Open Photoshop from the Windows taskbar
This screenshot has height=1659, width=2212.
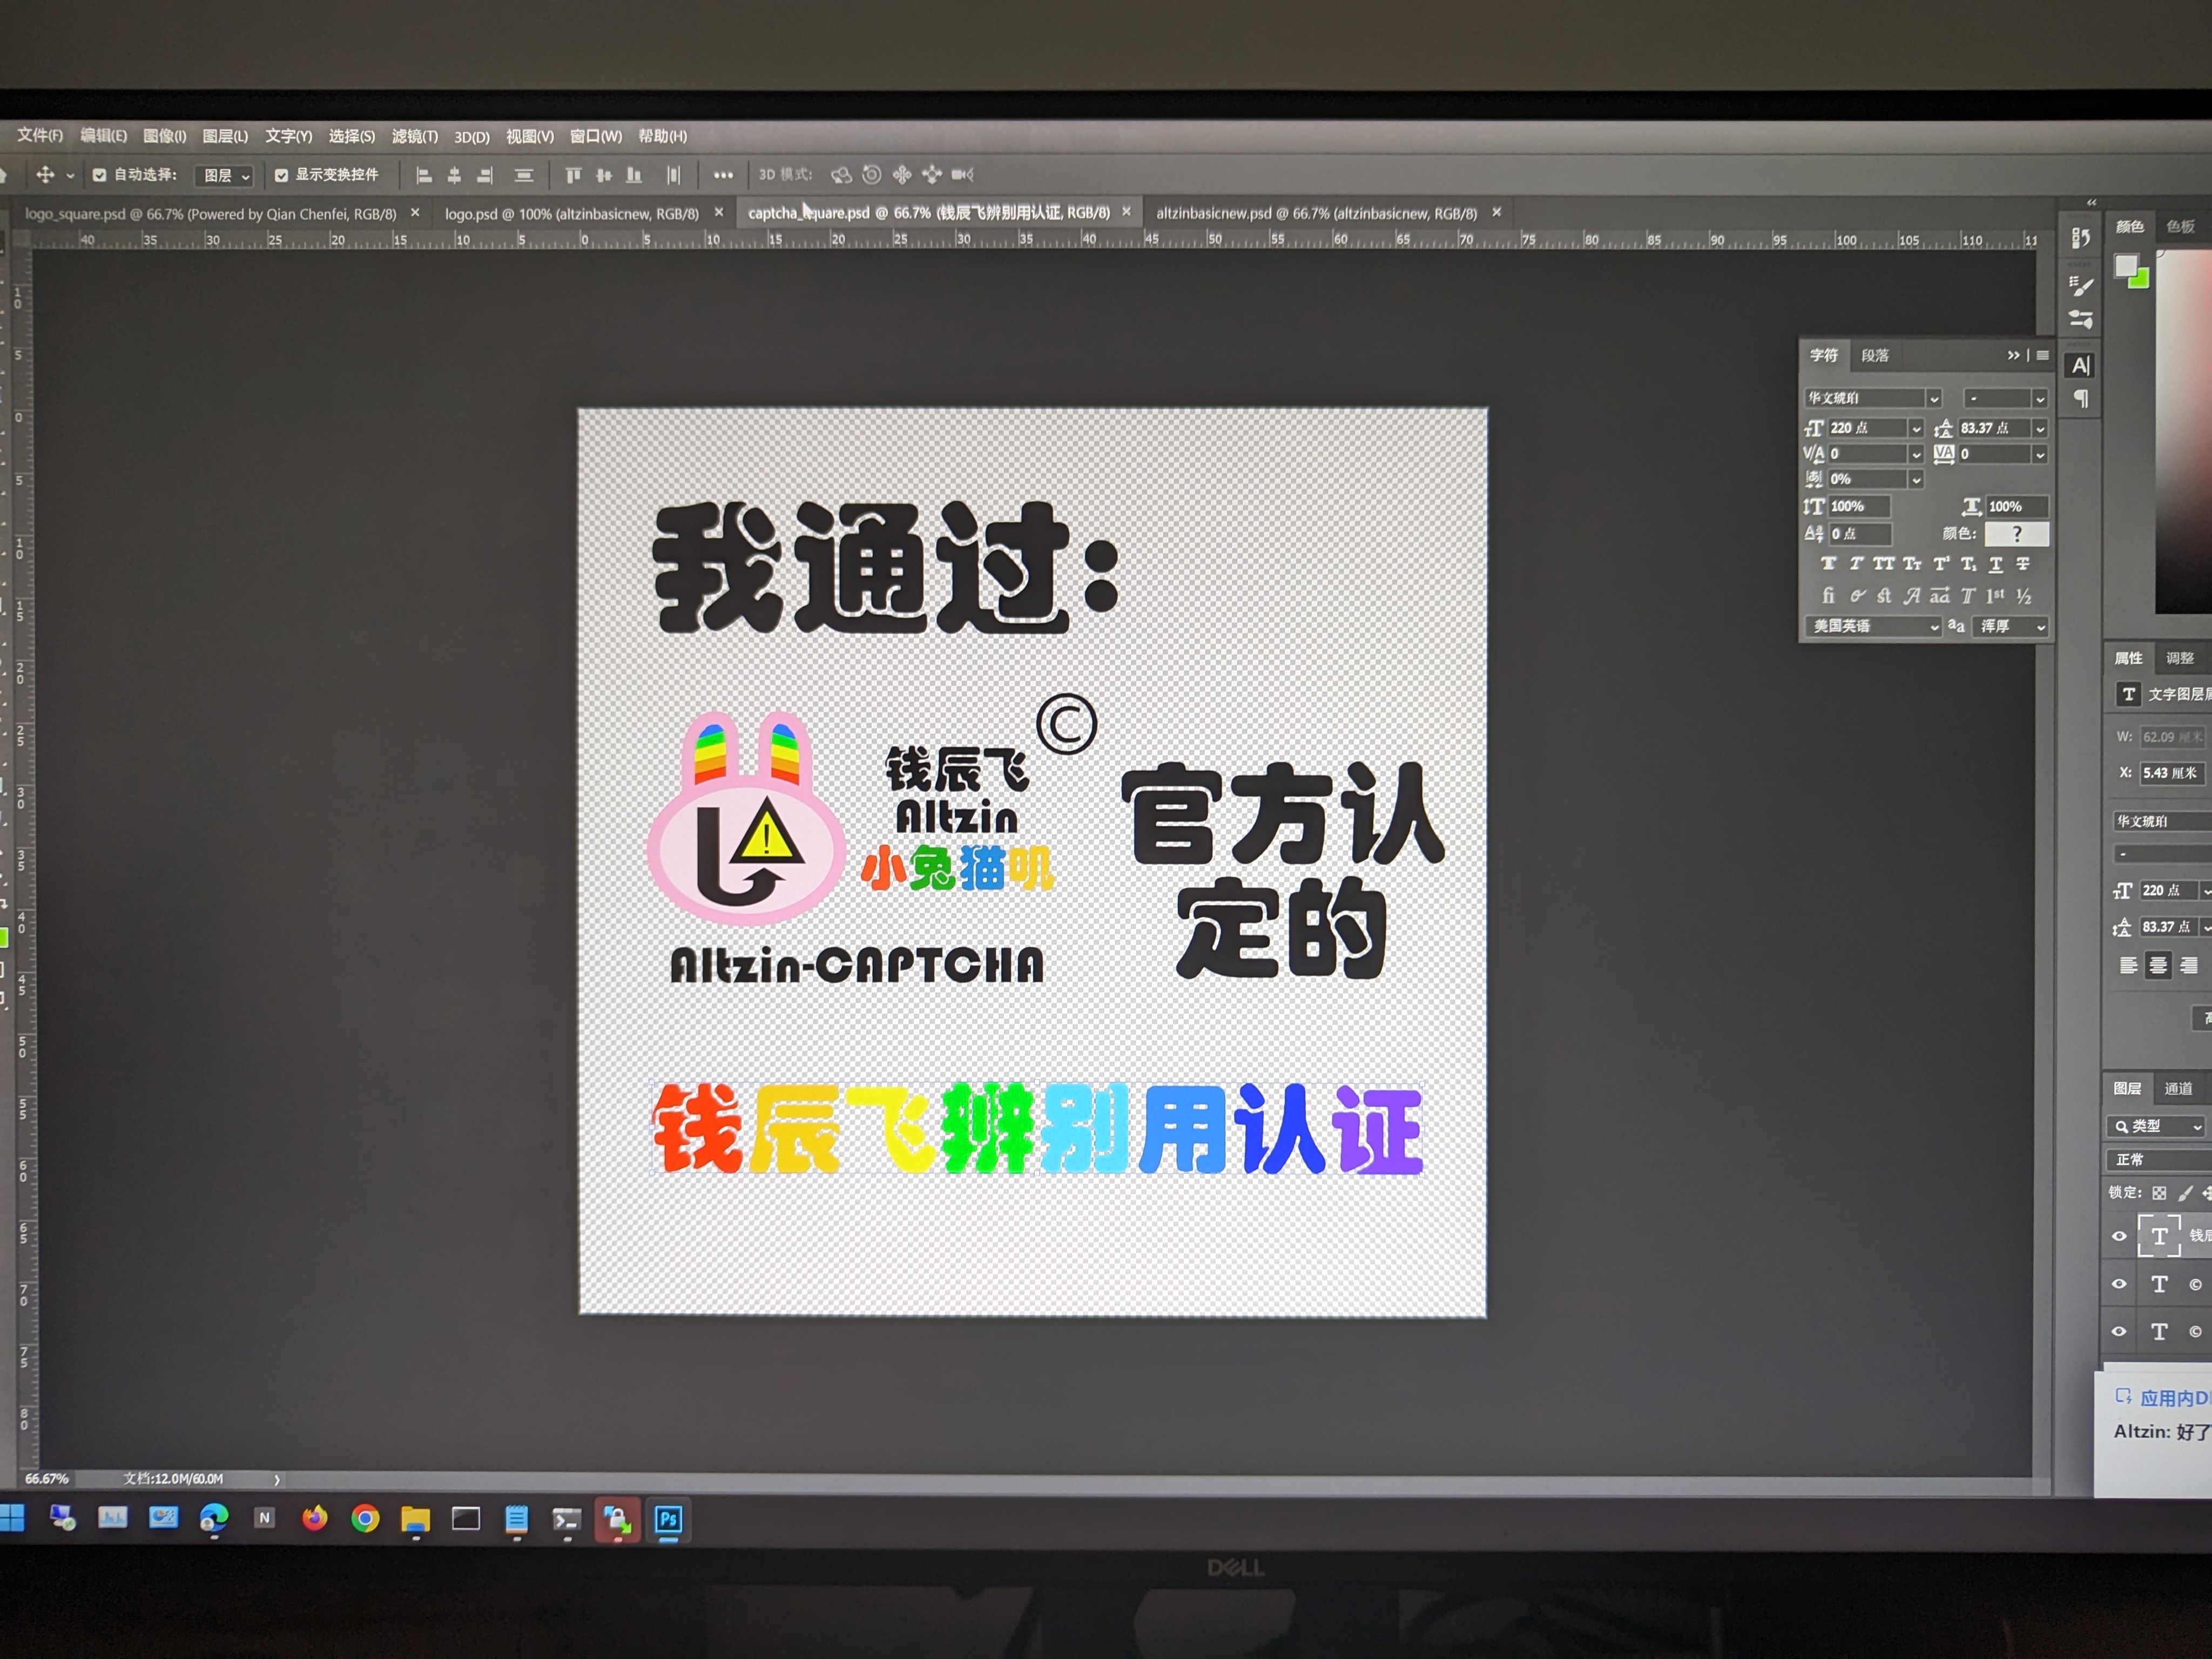(668, 1520)
